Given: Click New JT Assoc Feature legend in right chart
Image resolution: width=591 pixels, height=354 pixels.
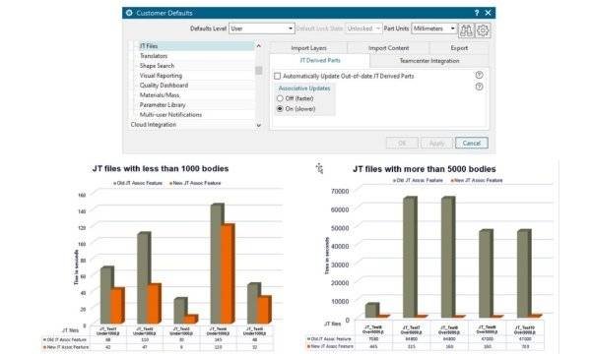Looking at the screenshot, I should (477, 180).
